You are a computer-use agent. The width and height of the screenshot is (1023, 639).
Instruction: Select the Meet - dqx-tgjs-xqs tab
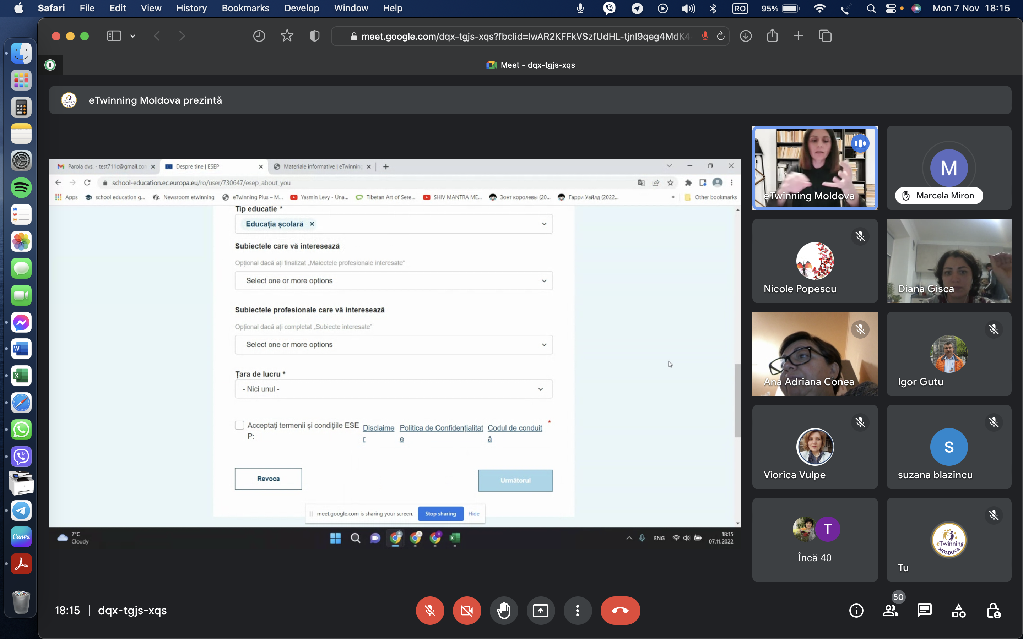click(531, 65)
